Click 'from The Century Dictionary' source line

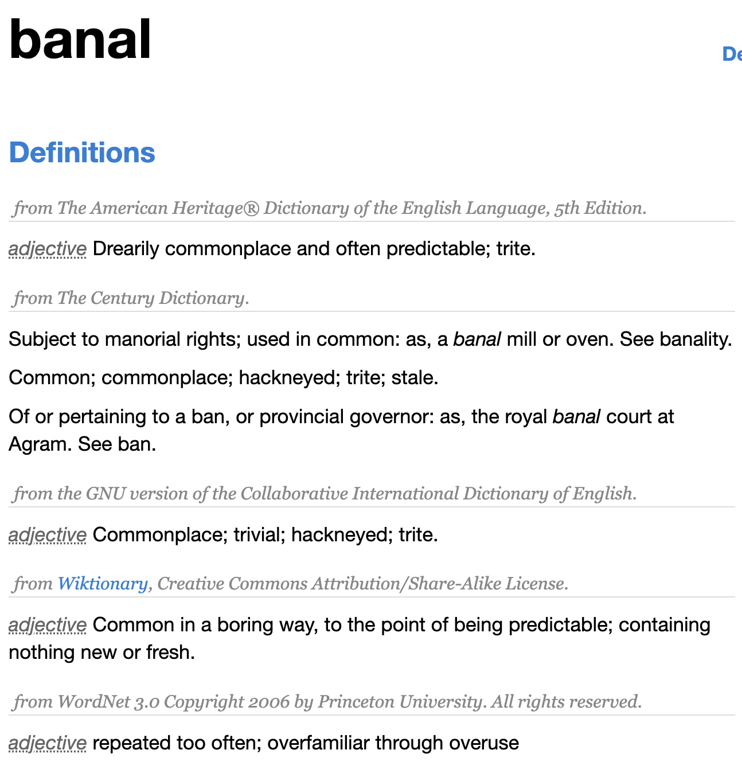[131, 298]
